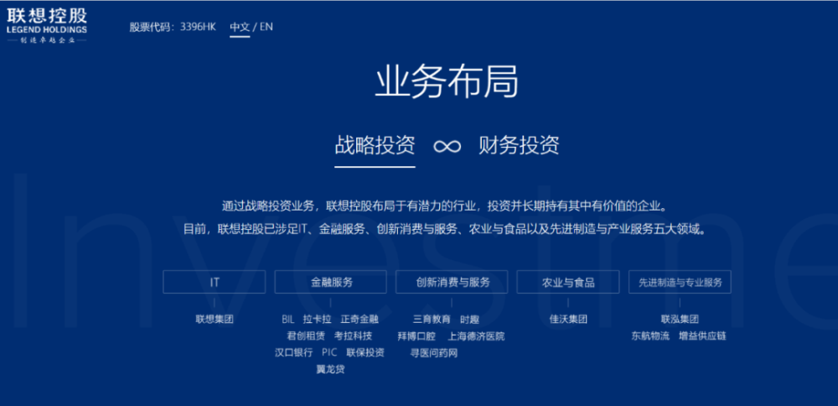Image resolution: width=838 pixels, height=406 pixels.
Task: Click the 寻医问药网 company link
Action: point(433,352)
